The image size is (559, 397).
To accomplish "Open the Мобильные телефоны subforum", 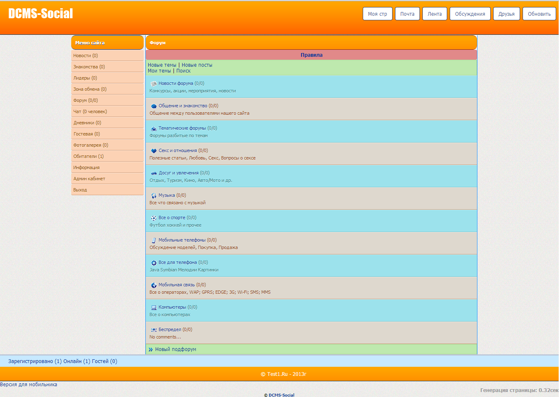I will [182, 240].
